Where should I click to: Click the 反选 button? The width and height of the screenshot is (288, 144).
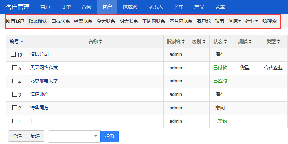click(35, 136)
